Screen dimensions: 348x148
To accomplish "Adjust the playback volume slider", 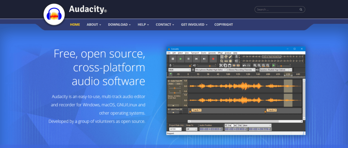I will (x=206, y=66).
